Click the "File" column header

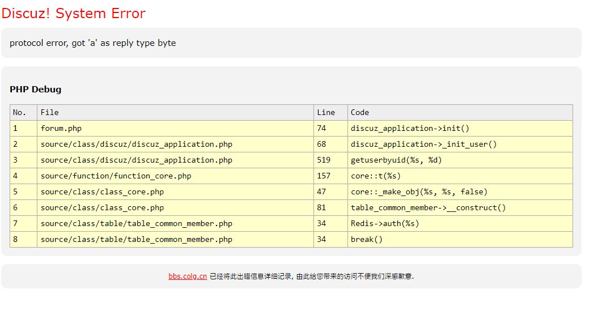(x=176, y=113)
